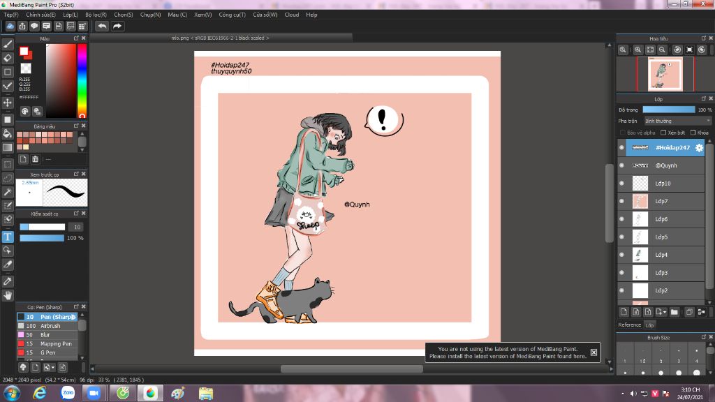Hide layer Lớp10

click(x=621, y=184)
